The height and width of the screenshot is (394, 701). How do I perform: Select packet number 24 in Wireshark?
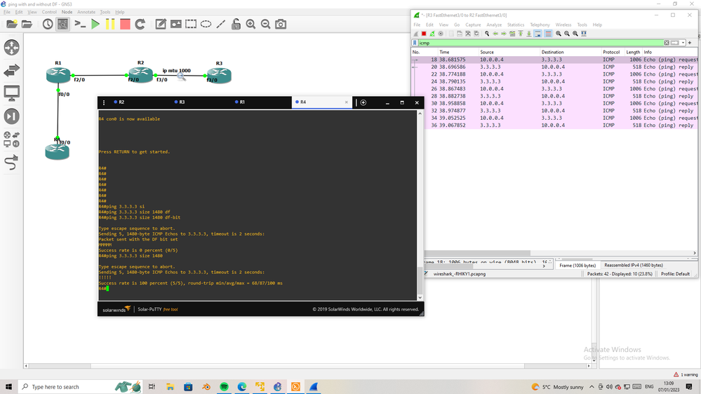coord(554,81)
